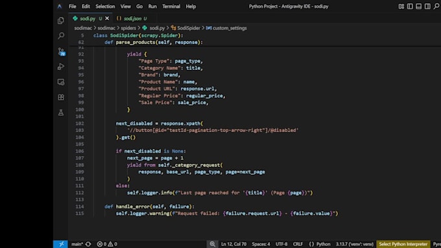Image resolution: width=441 pixels, height=248 pixels.
Task: Click sticky scroll class SodiSpider line
Action: [x=138, y=36]
